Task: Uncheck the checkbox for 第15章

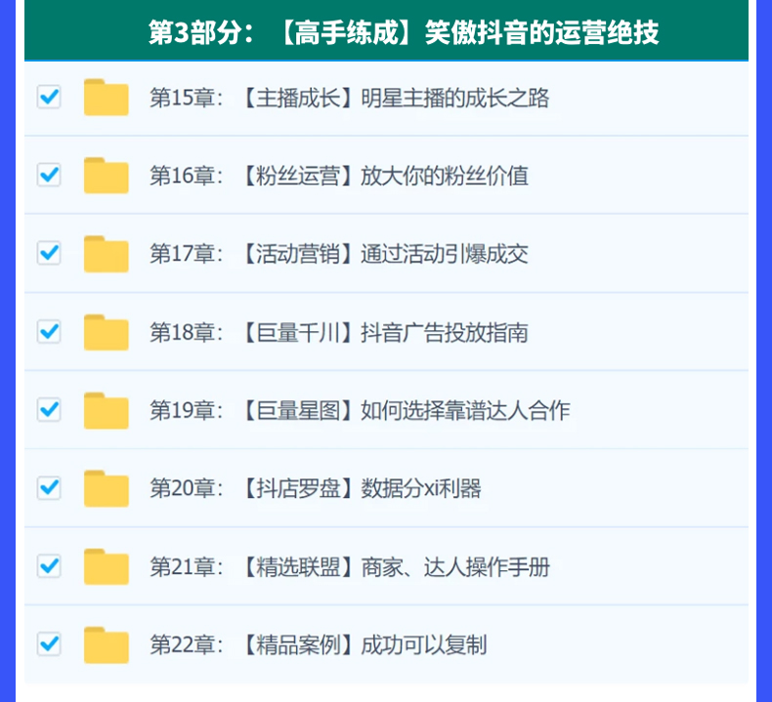Action: tap(49, 97)
